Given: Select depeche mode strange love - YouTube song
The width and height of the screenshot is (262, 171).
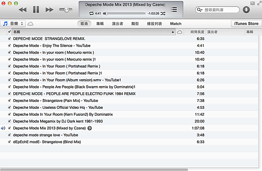Looking at the screenshot, I should pos(45,135).
